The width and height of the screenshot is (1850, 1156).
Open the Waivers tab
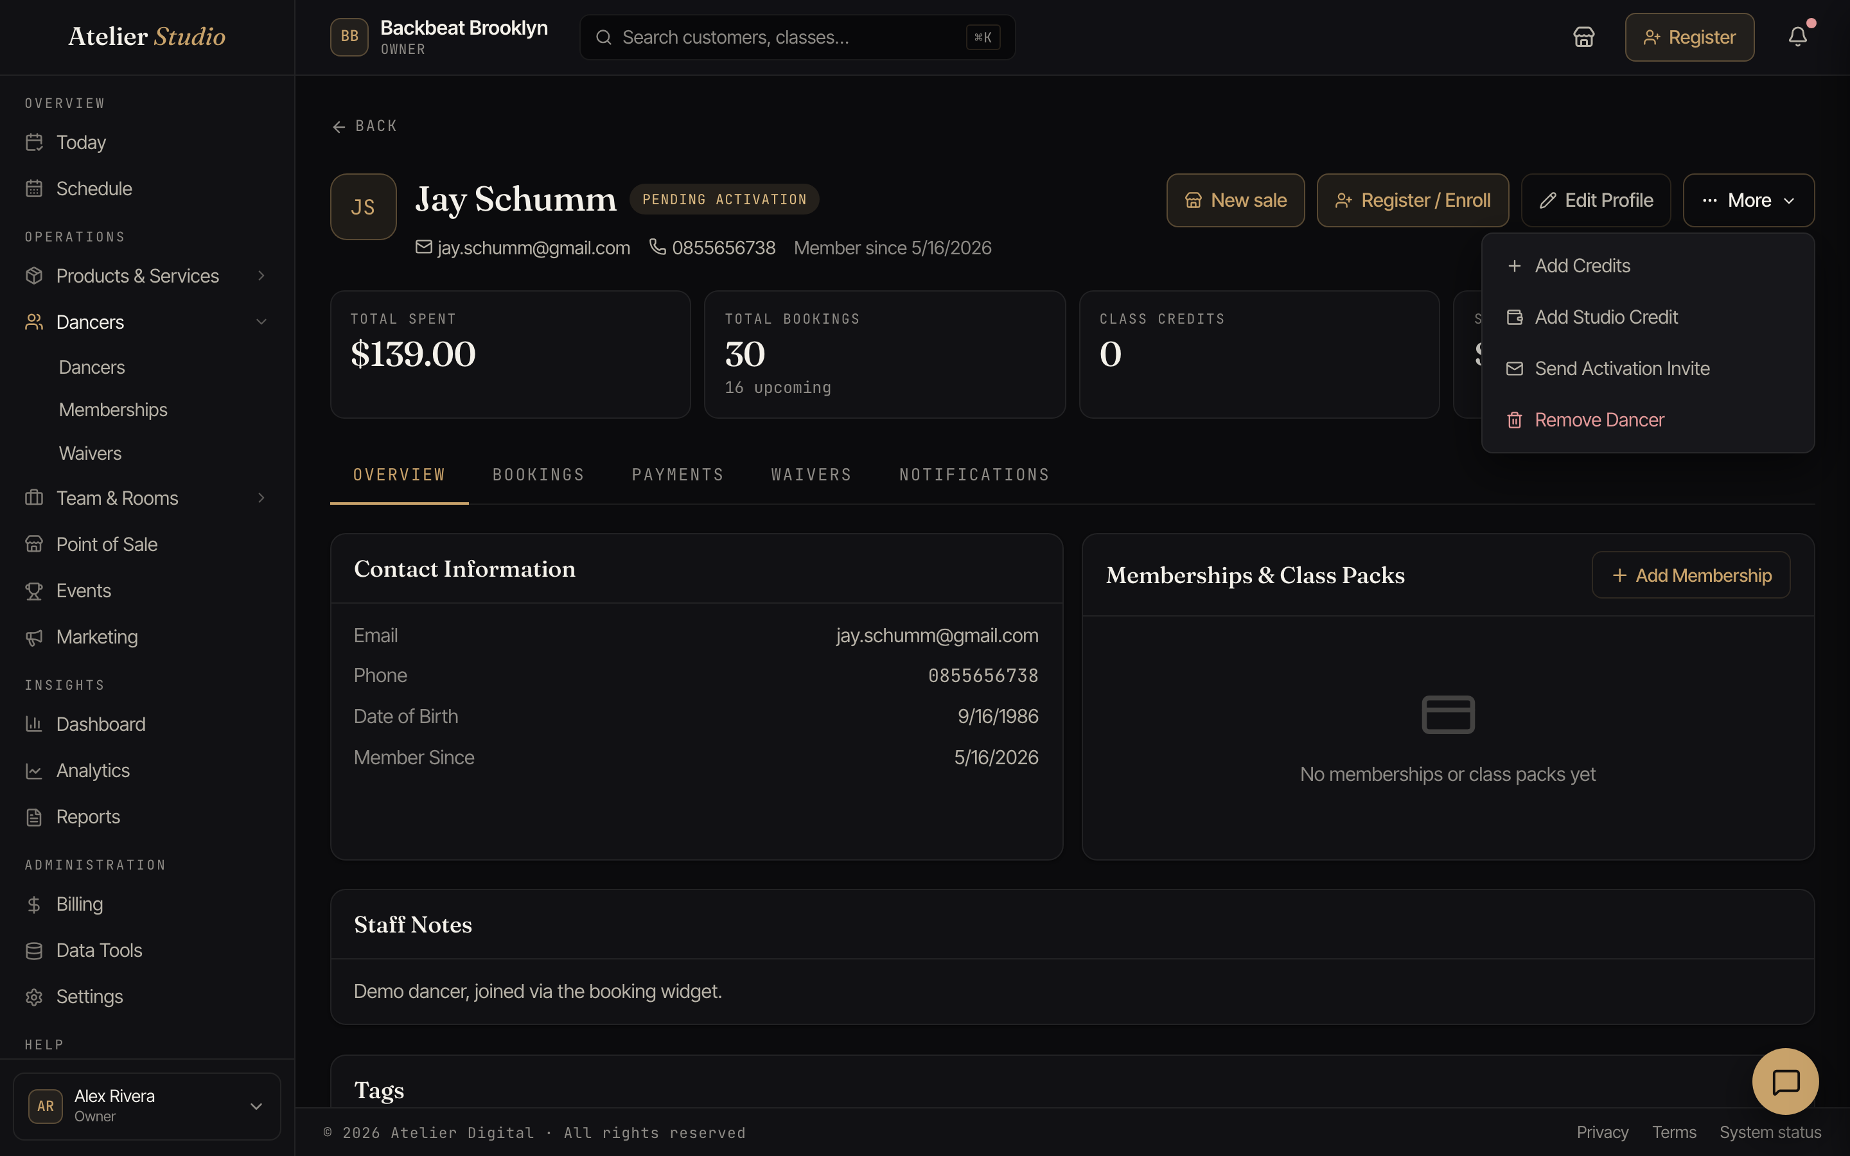click(x=811, y=475)
